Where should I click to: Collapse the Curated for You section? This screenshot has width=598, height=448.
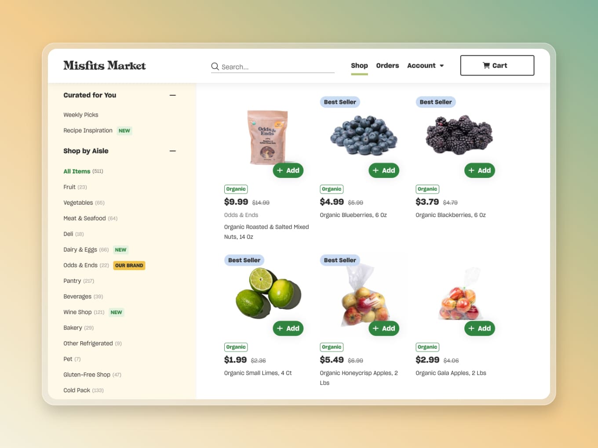tap(173, 95)
